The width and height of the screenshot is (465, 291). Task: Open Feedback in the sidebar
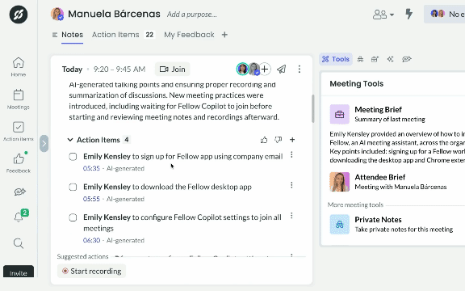[x=19, y=163]
